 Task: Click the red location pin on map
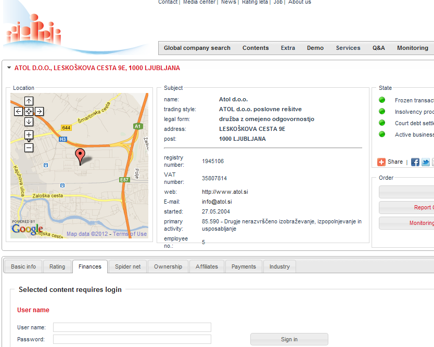point(80,155)
